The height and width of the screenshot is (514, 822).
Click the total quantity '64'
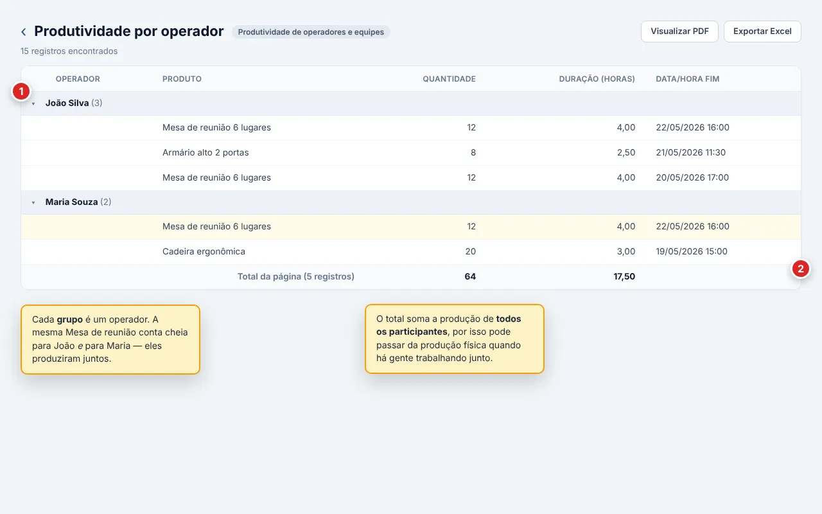[x=470, y=276]
